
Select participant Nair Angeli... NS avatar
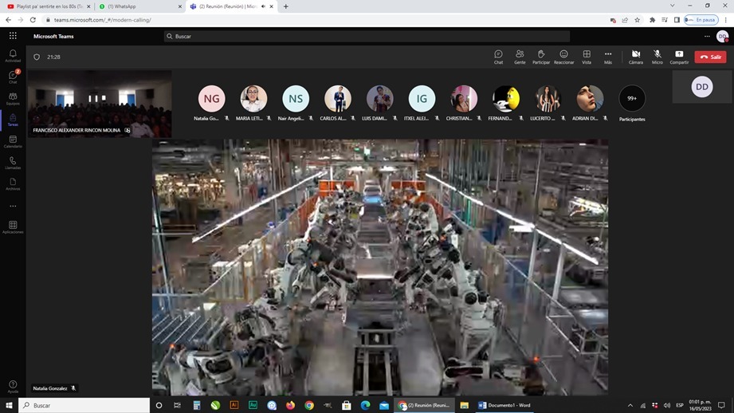(296, 98)
